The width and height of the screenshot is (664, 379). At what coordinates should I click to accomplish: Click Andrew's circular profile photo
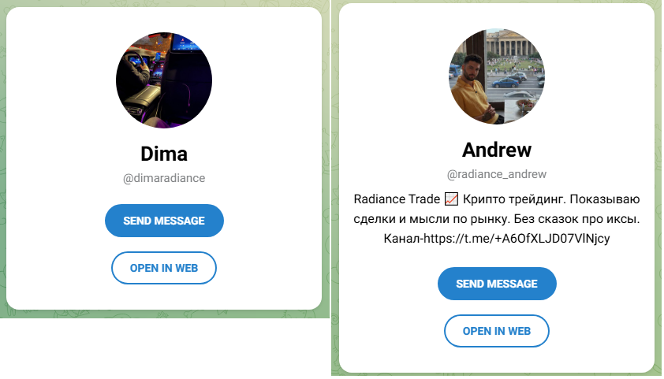pos(497,76)
